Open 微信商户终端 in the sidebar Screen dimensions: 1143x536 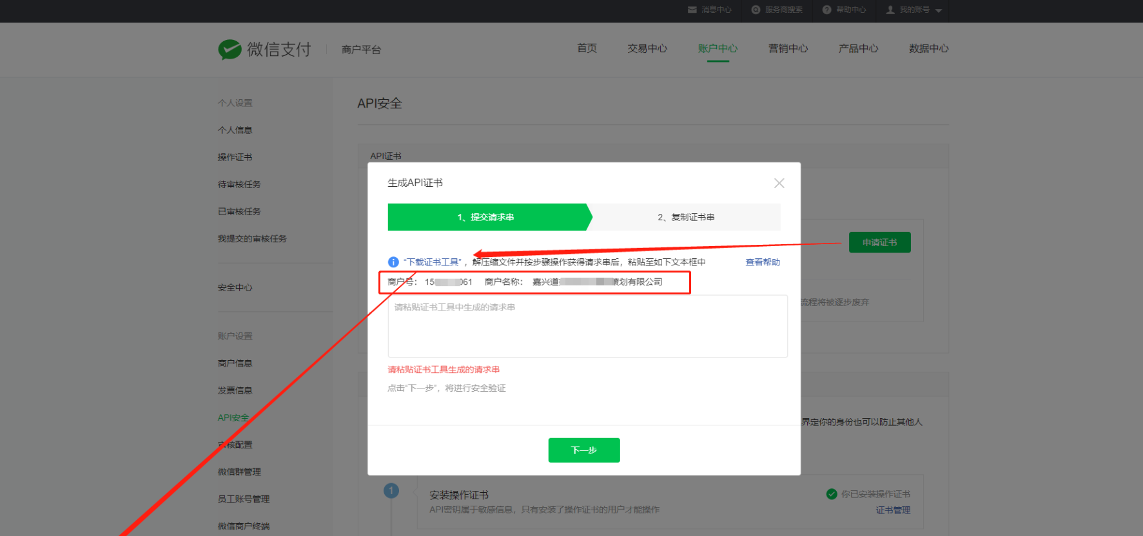[x=244, y=526]
